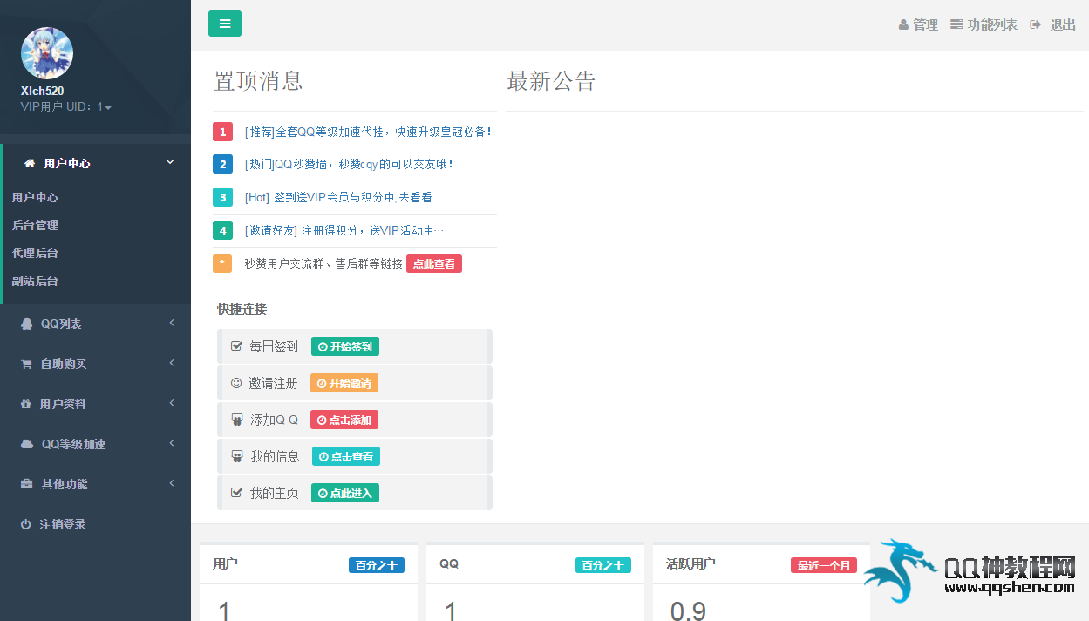Click the list icon beside 功能列表
This screenshot has height=621, width=1089.
click(956, 24)
